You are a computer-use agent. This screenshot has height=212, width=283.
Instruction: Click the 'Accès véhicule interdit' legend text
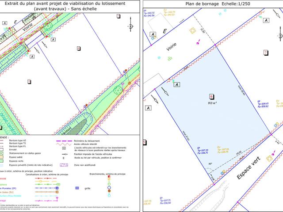85,144
